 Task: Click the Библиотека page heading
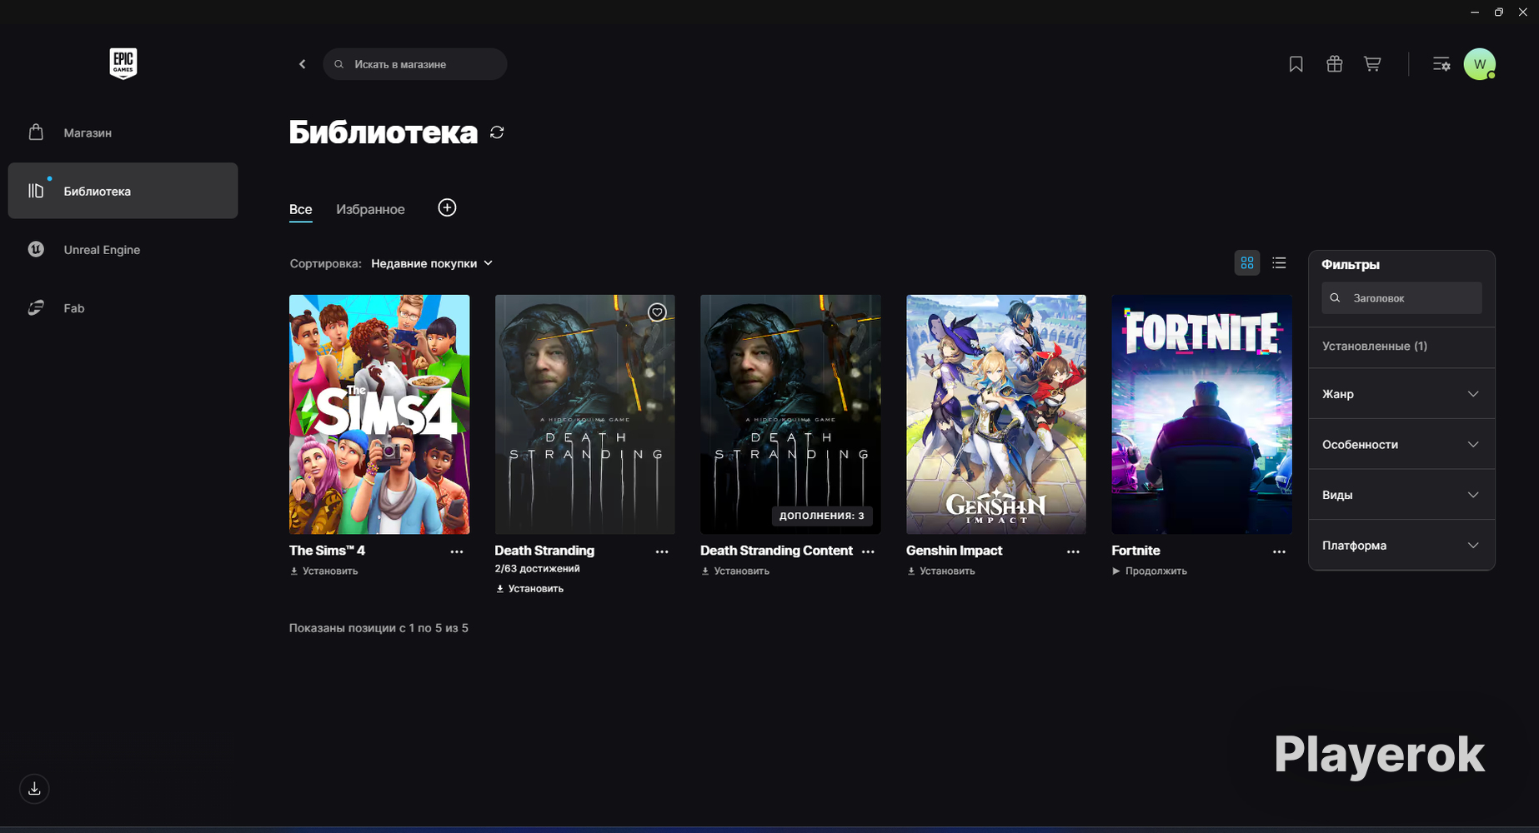(x=383, y=132)
